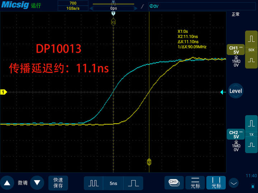Select X2:11.10ns readout
Viewport: 258px width, 193px height.
click(x=188, y=36)
